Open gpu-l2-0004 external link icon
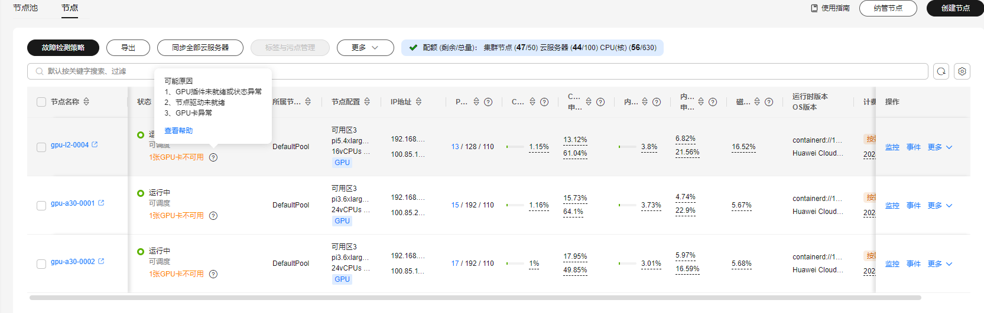 pyautogui.click(x=95, y=144)
